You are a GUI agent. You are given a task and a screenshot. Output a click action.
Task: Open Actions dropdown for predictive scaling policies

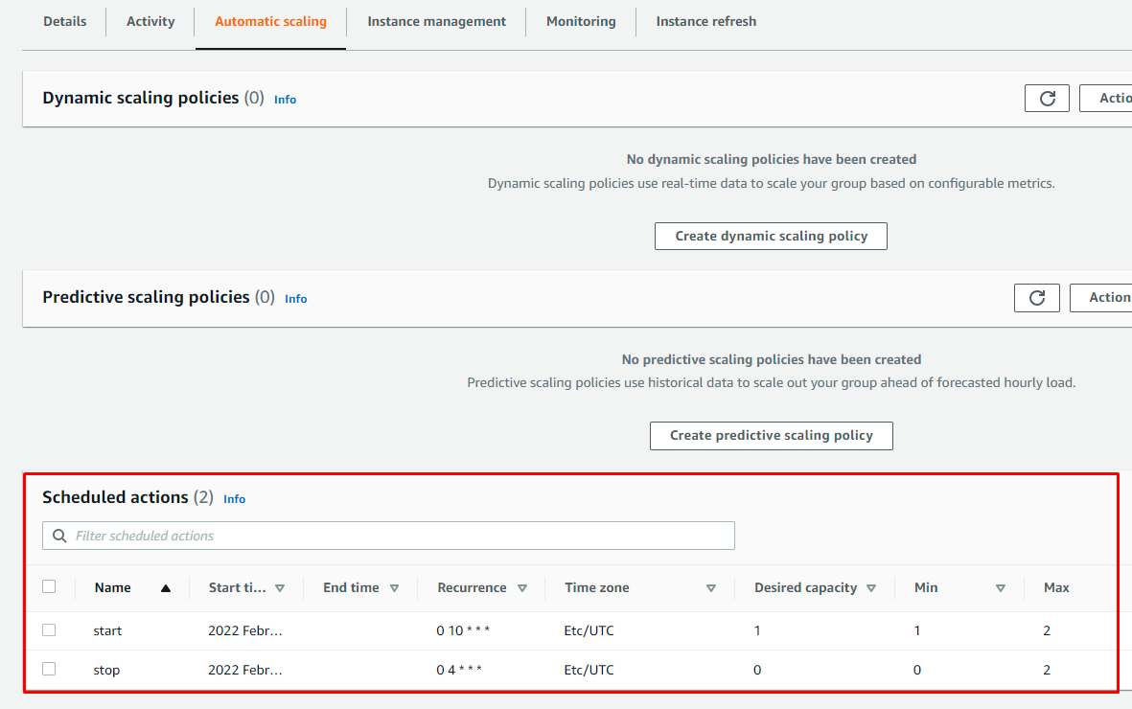click(1100, 297)
